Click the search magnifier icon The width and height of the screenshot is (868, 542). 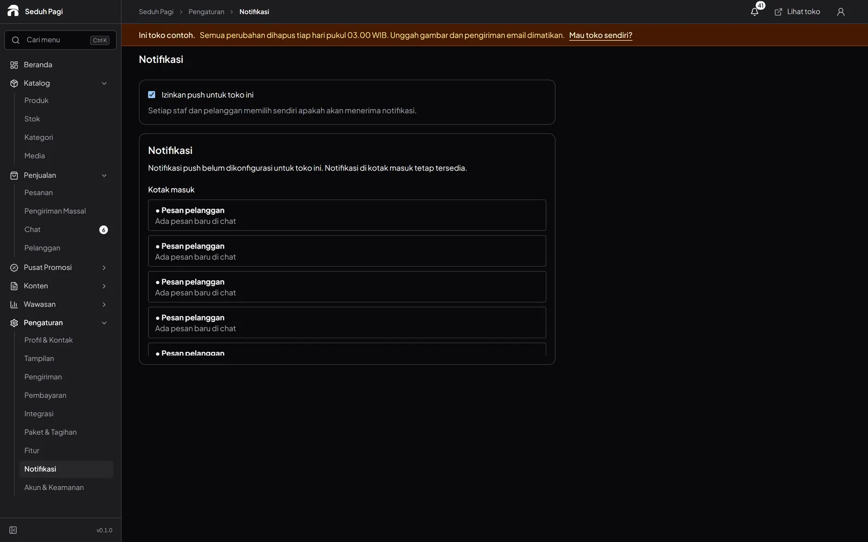point(16,40)
